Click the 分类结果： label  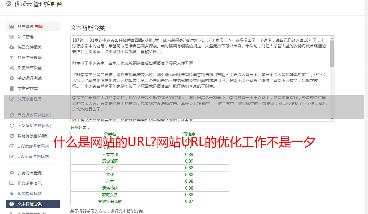coord(80,128)
